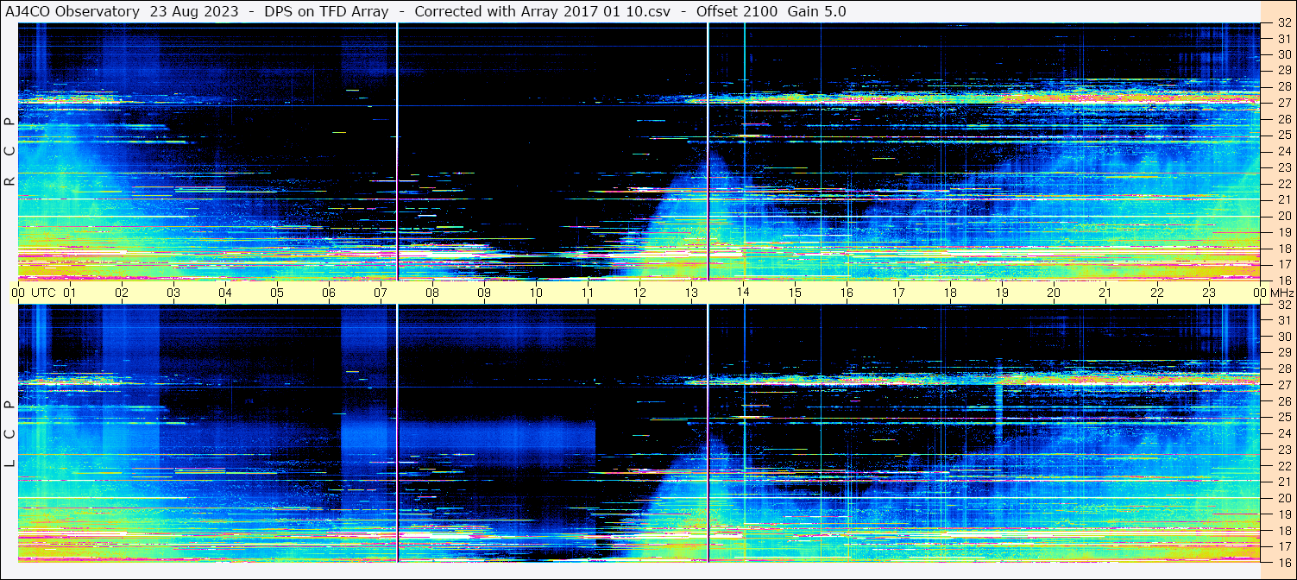The height and width of the screenshot is (580, 1297).
Task: Select the 03 hour label on UTC axis
Action: point(173,293)
